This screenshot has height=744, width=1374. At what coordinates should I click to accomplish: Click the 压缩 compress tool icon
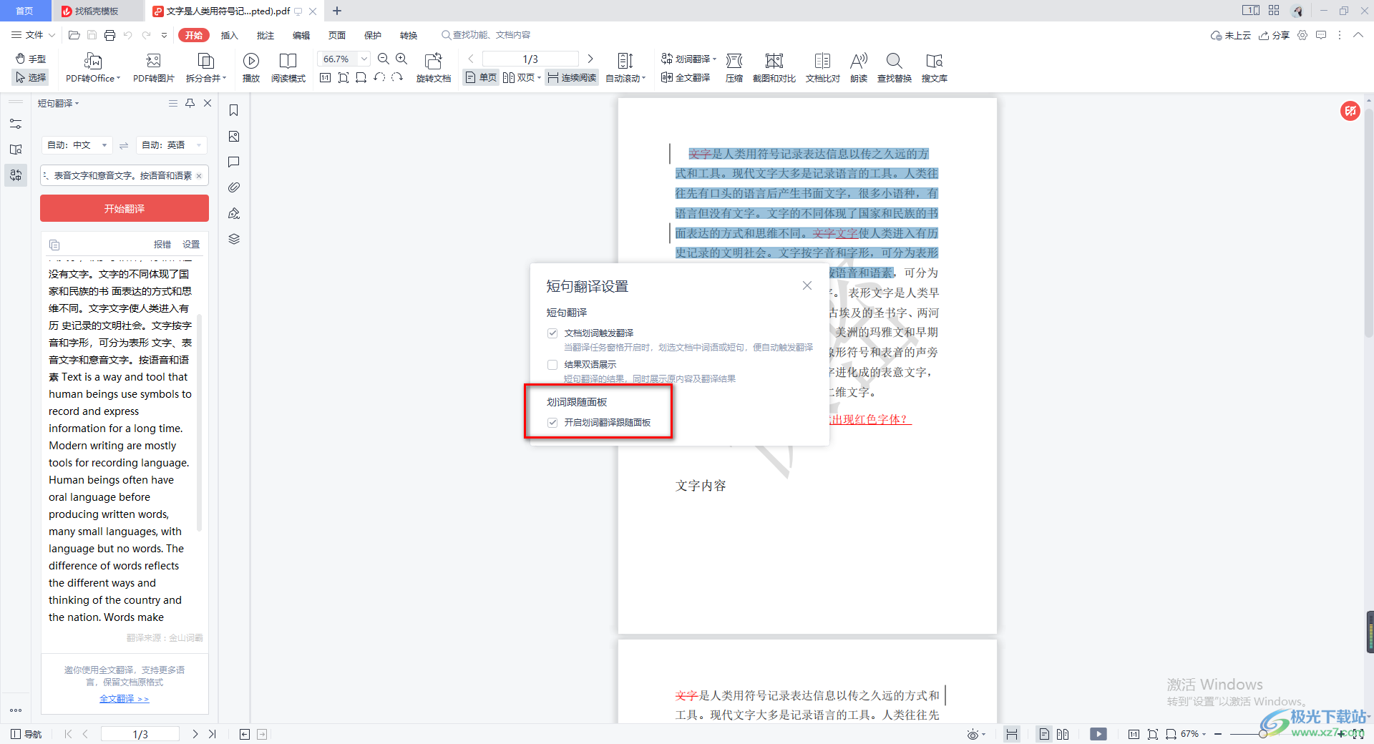click(734, 61)
